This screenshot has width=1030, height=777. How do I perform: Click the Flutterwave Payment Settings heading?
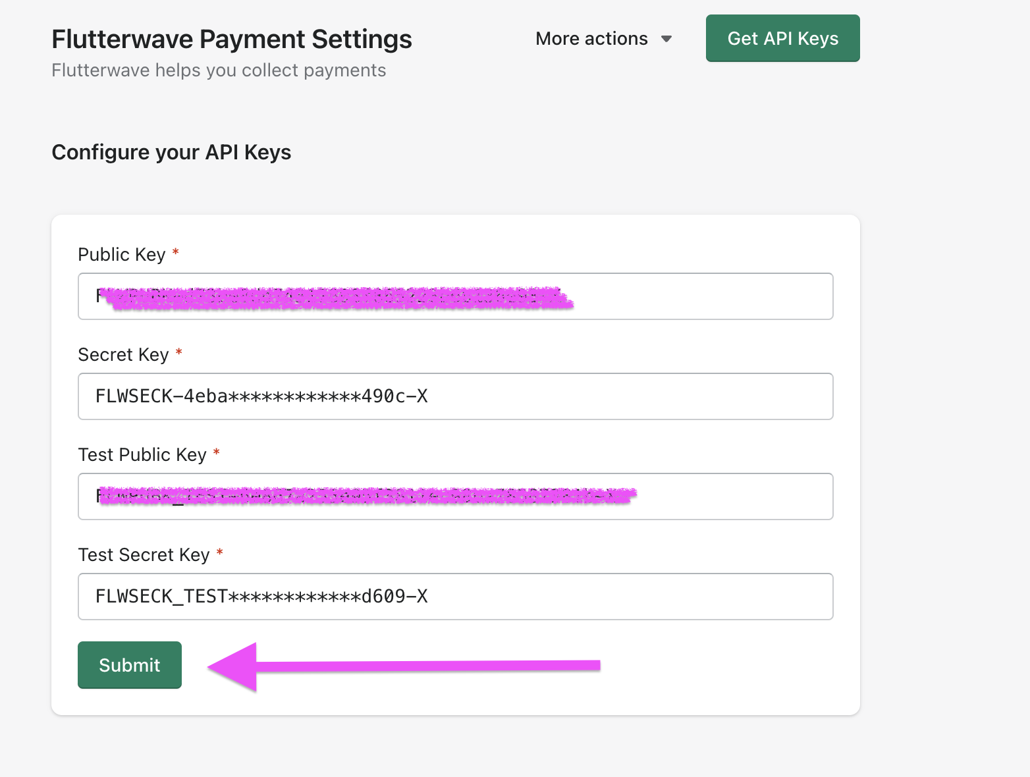(232, 40)
